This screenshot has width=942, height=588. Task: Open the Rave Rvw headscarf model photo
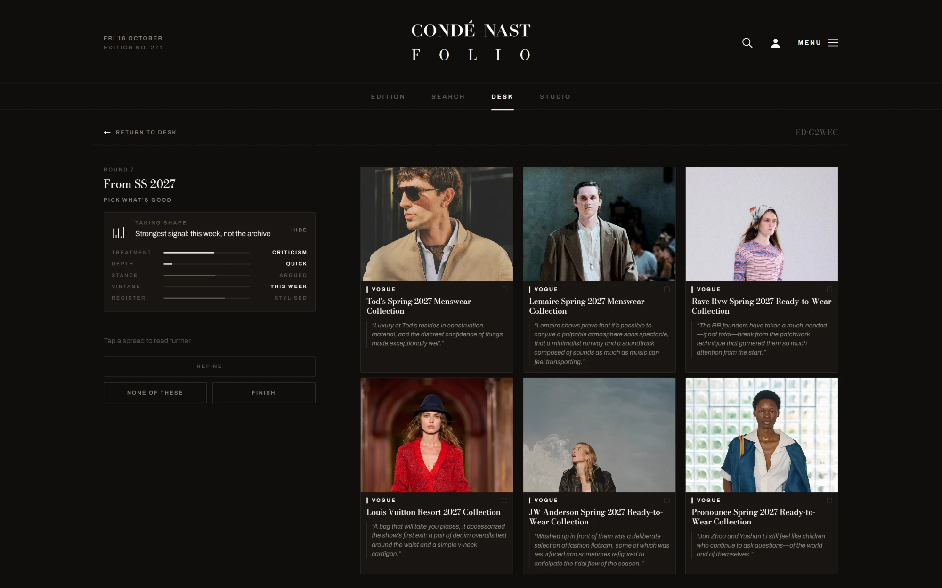762,224
